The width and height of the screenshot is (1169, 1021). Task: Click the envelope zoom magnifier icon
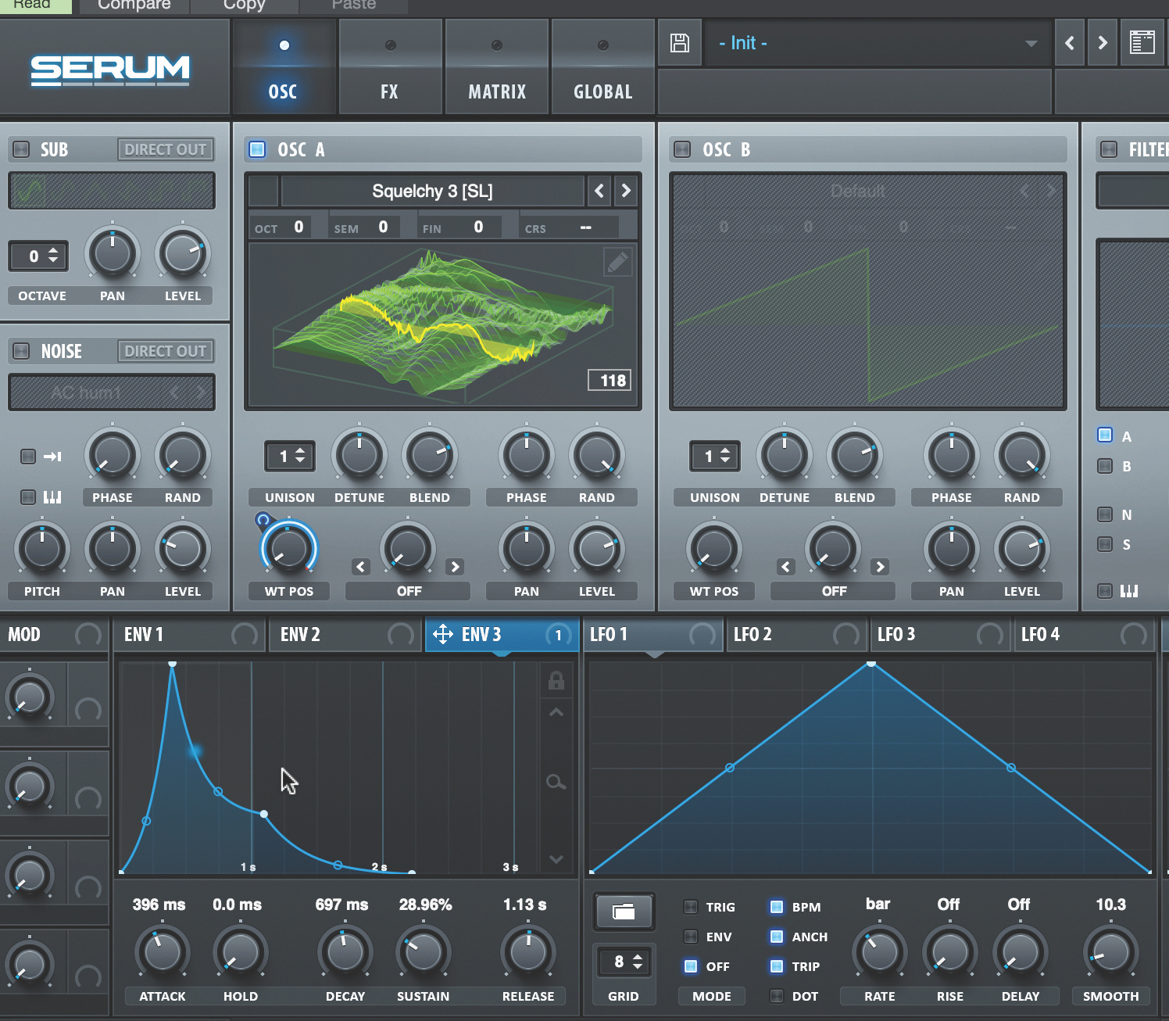click(556, 782)
